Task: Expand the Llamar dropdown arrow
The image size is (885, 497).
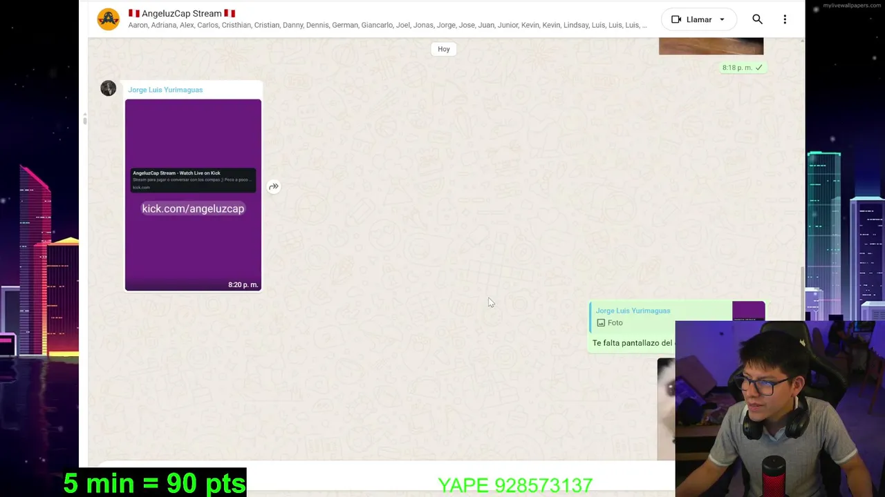Action: [x=722, y=19]
